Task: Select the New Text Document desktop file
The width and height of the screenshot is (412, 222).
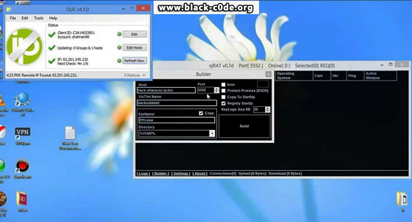Action: click(70, 138)
